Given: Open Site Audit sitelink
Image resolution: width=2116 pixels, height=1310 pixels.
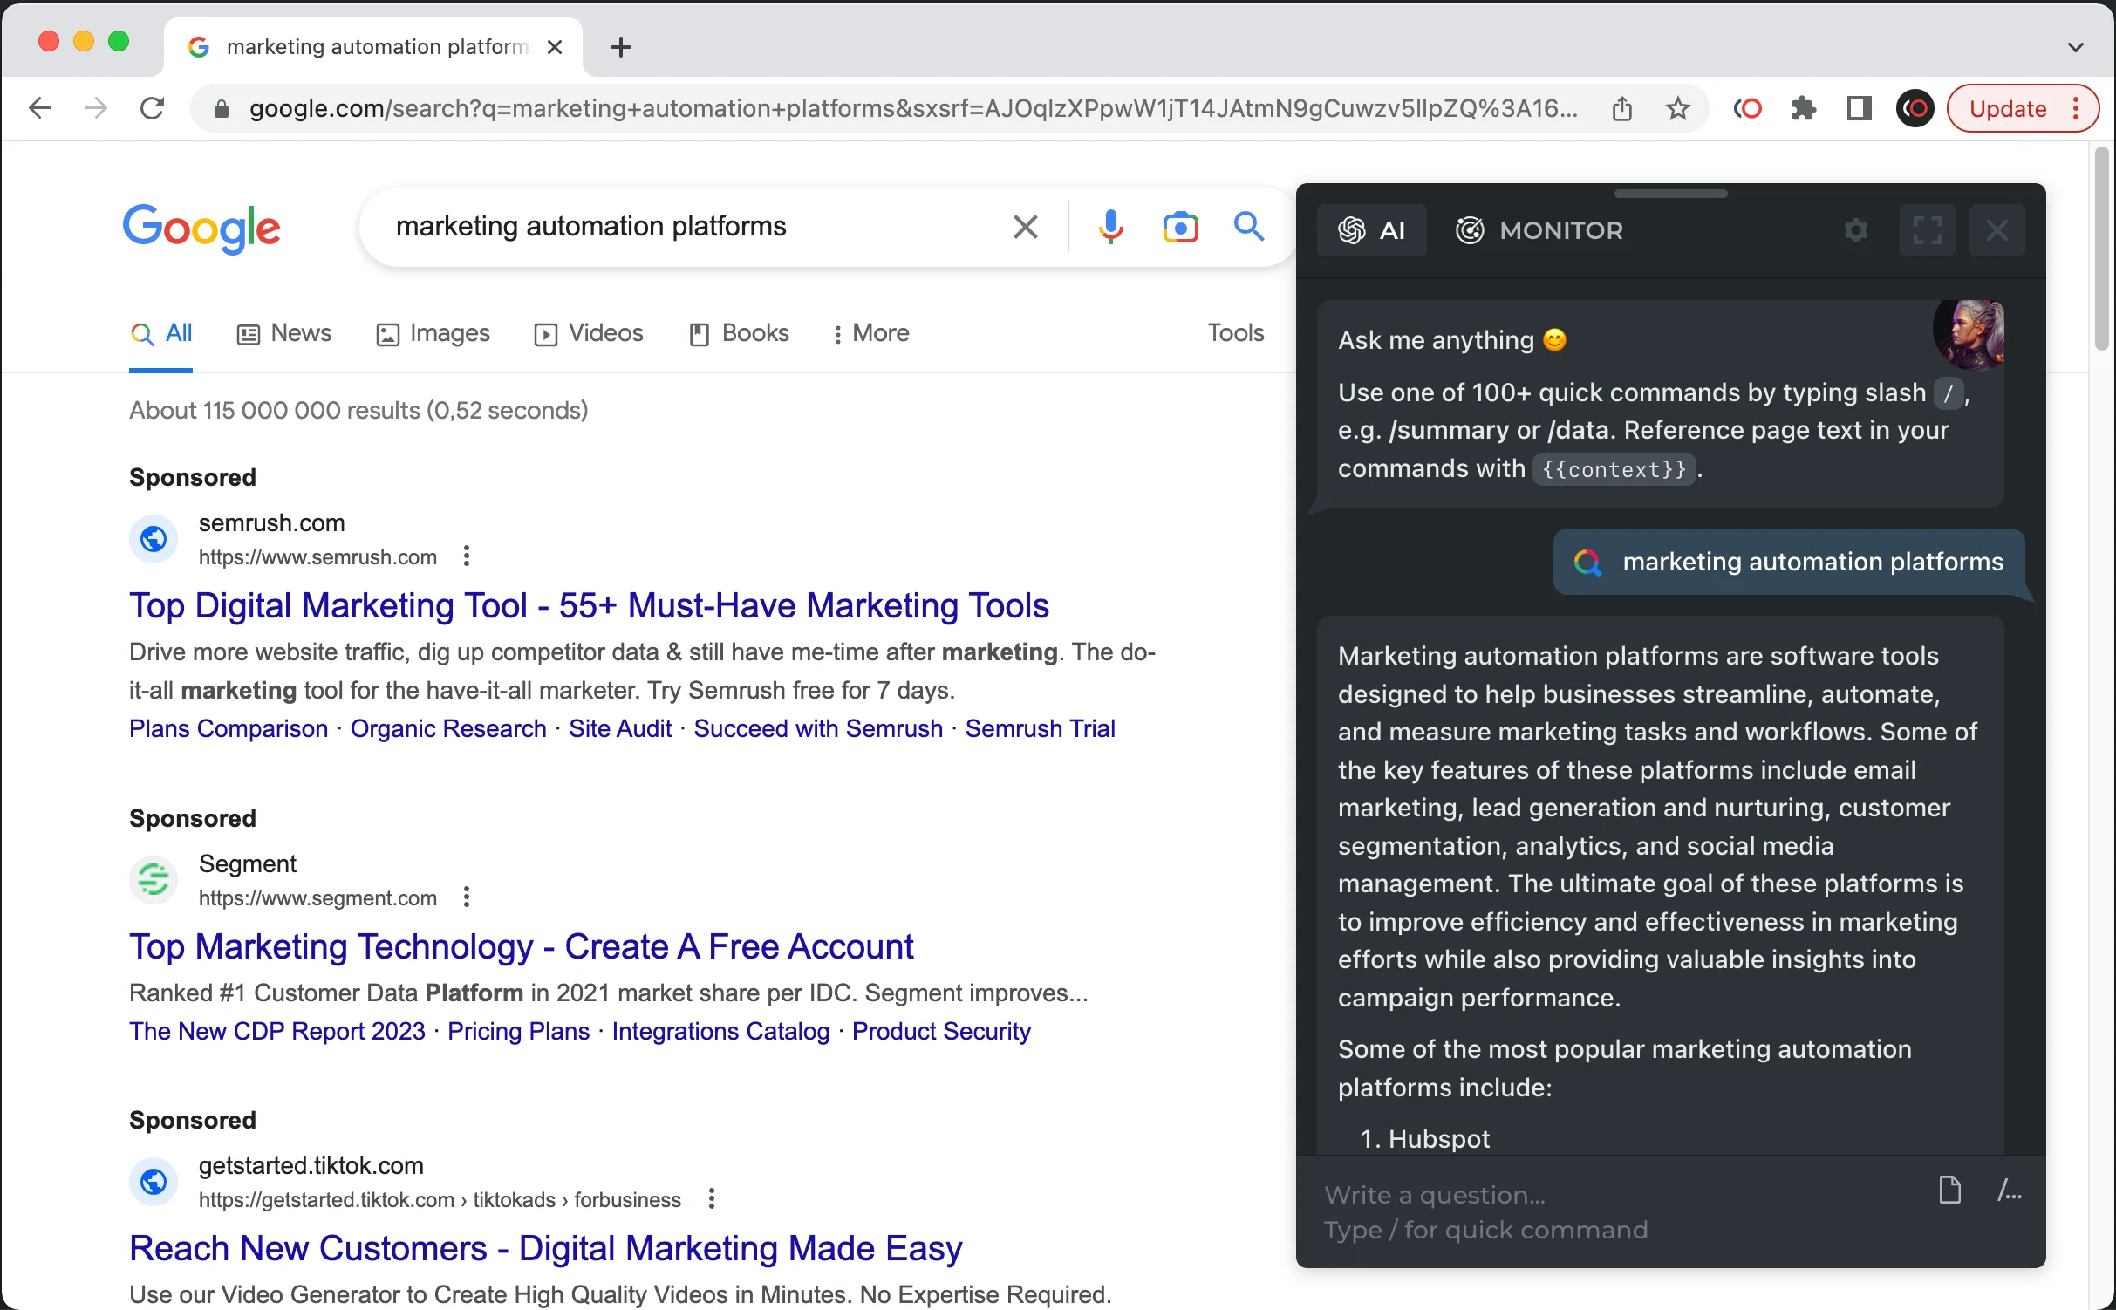Looking at the screenshot, I should (x=620, y=728).
